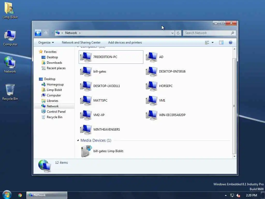Select Network in the navigation pane

[x=54, y=106]
